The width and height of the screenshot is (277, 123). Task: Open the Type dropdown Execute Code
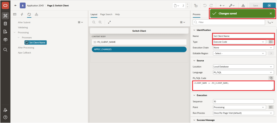click(239, 42)
